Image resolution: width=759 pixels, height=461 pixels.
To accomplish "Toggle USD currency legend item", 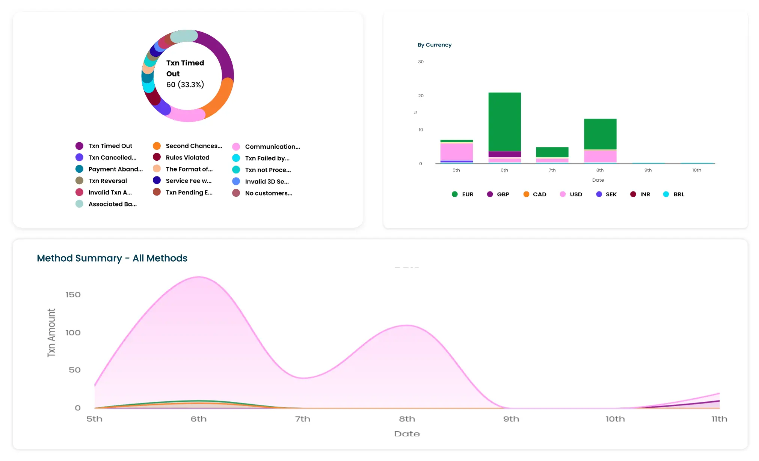I will coord(575,194).
